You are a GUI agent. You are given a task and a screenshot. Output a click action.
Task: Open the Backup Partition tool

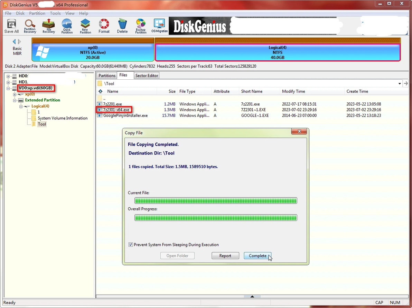click(x=141, y=26)
